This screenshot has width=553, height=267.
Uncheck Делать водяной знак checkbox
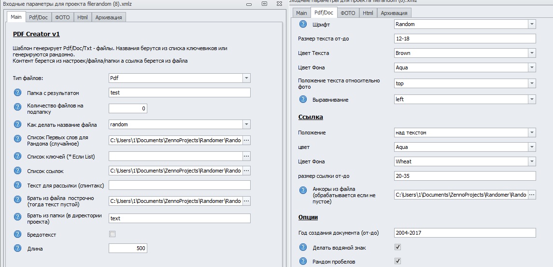point(398,247)
